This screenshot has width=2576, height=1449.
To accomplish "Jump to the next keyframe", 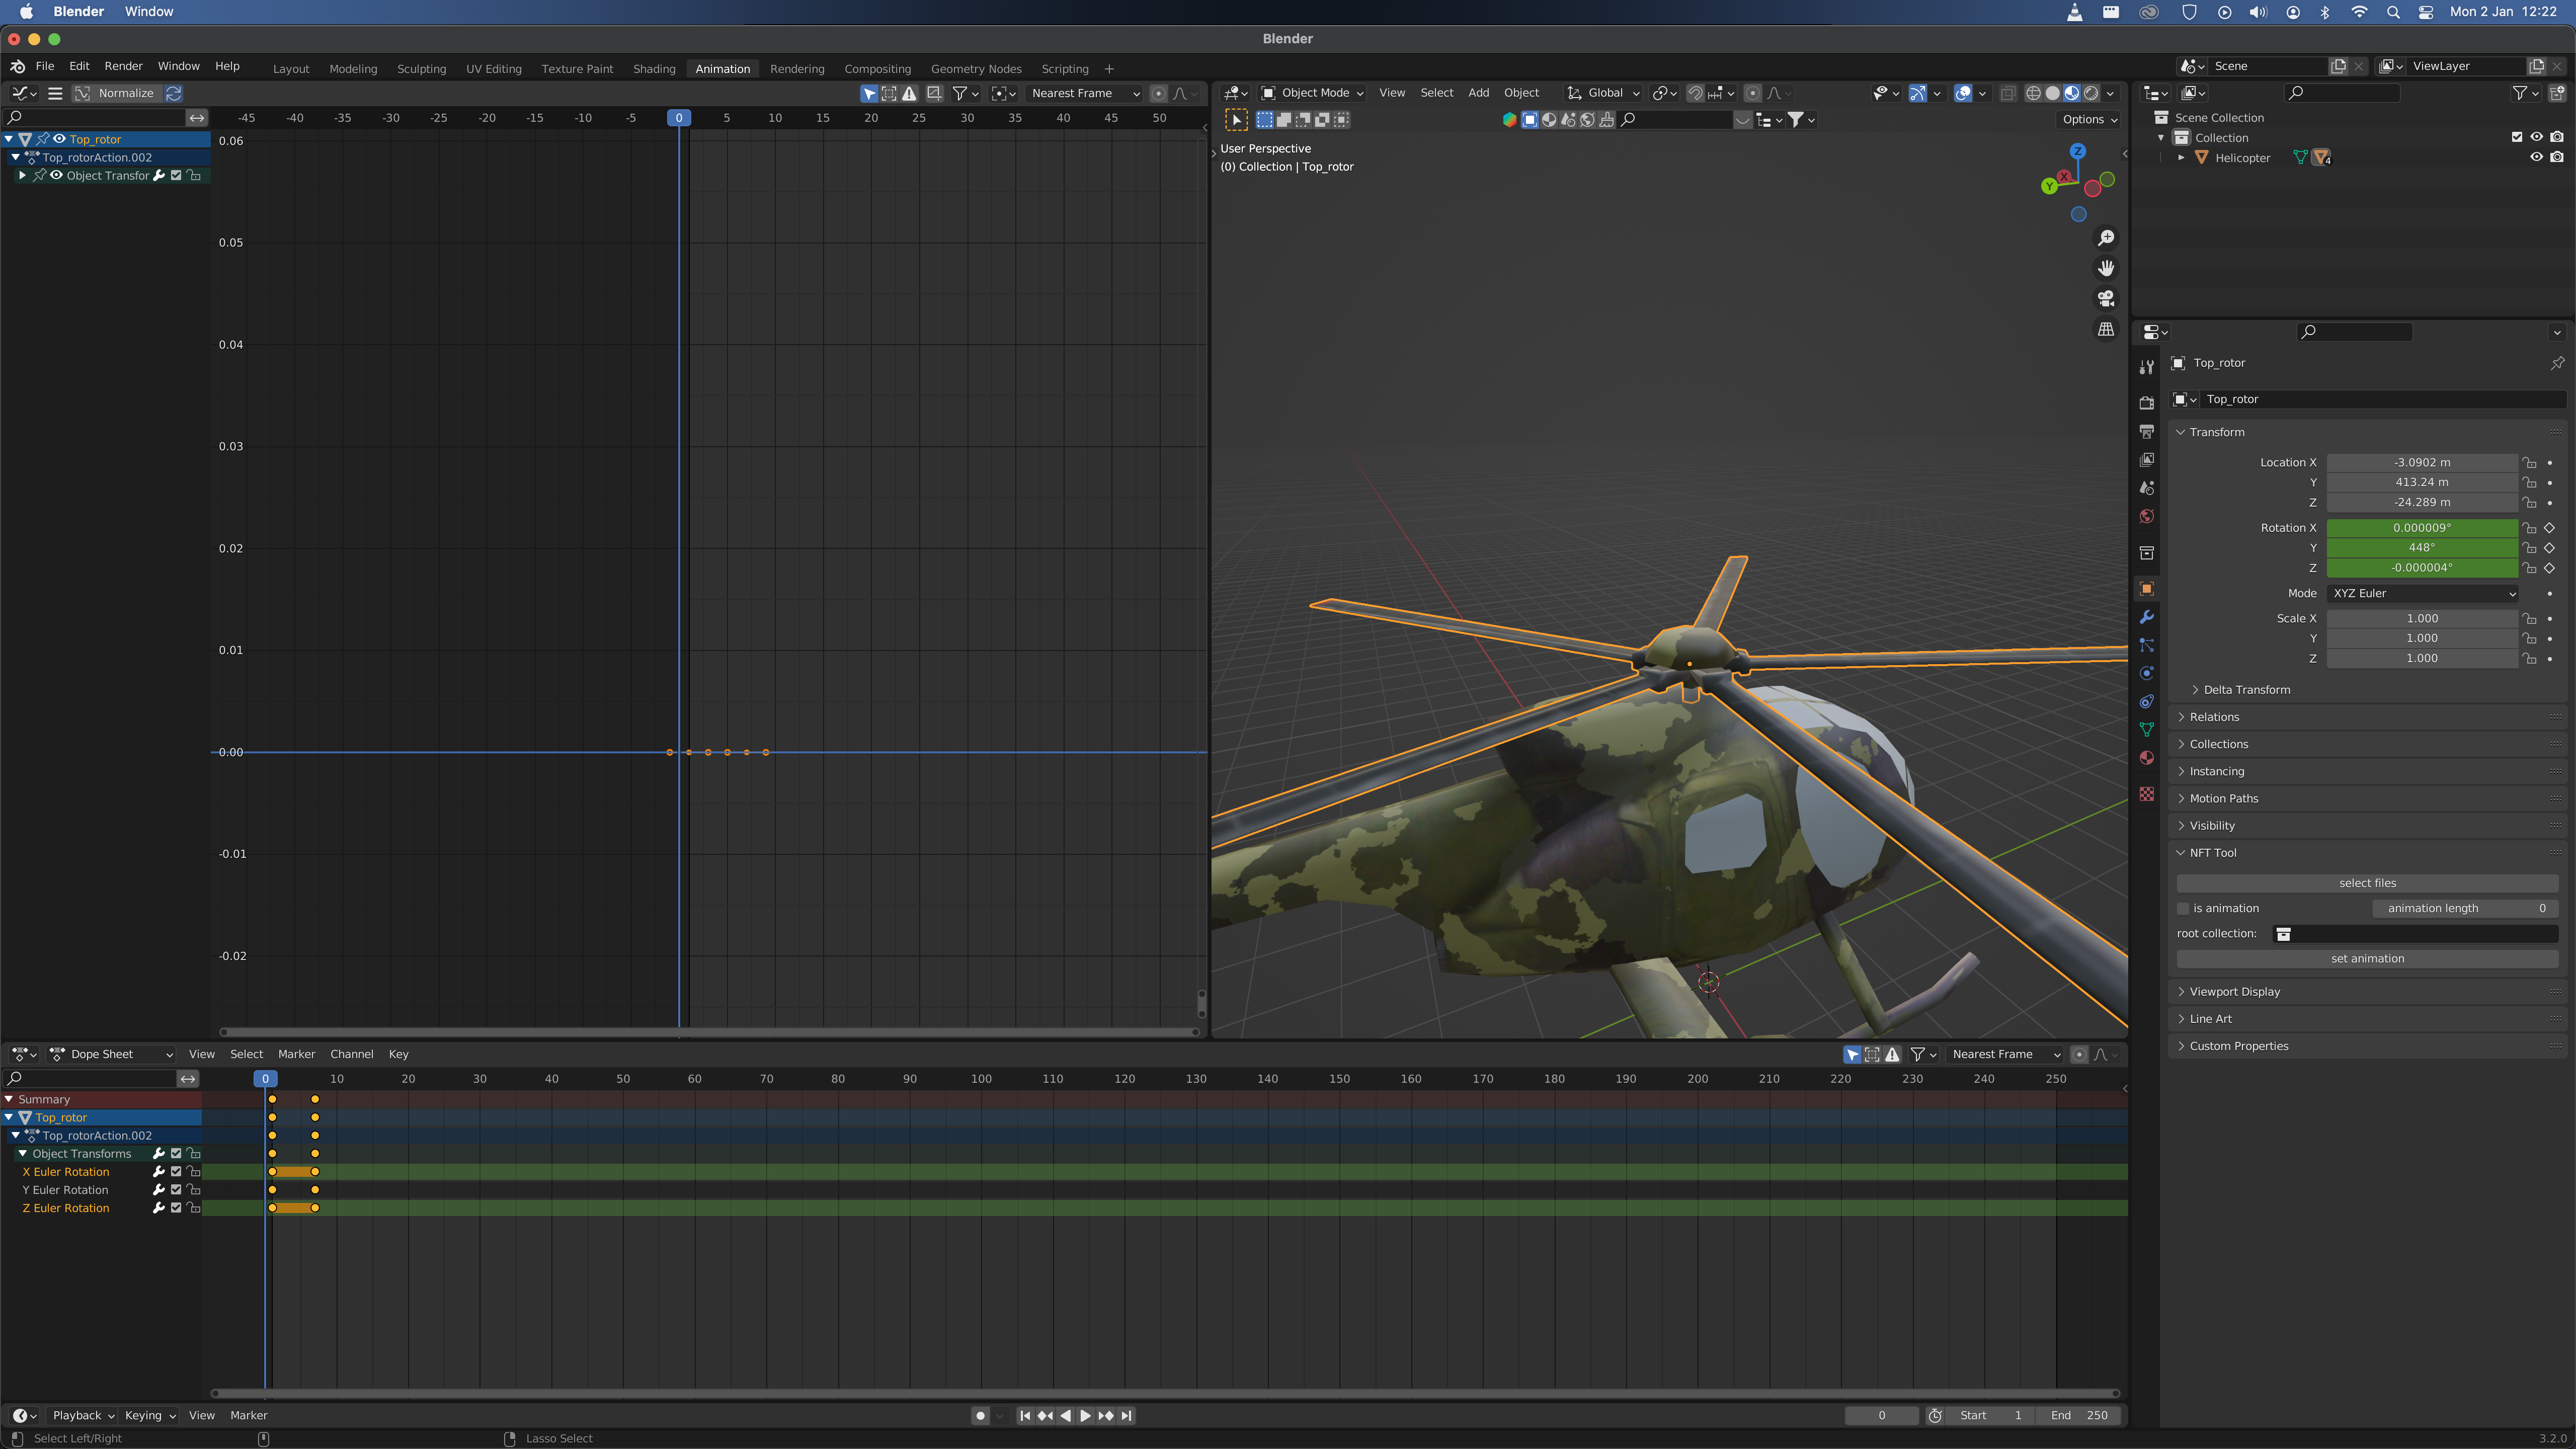I will [x=1106, y=1415].
